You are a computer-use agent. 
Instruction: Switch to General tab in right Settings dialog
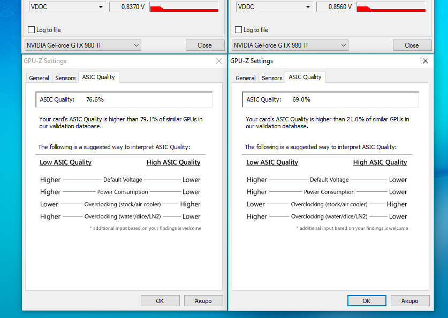(x=246, y=78)
